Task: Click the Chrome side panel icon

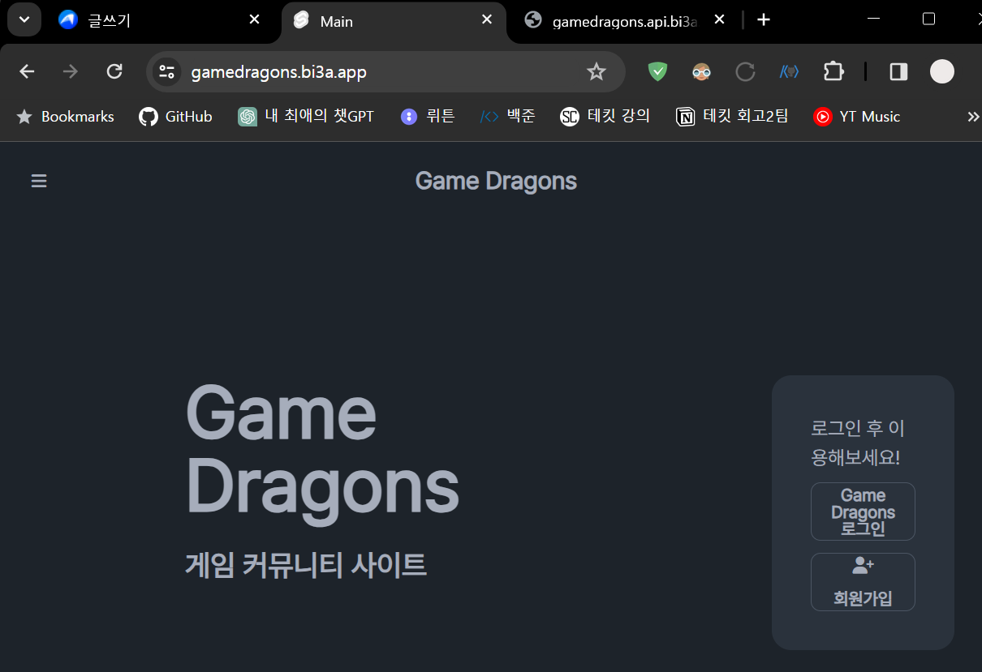Action: coord(898,71)
